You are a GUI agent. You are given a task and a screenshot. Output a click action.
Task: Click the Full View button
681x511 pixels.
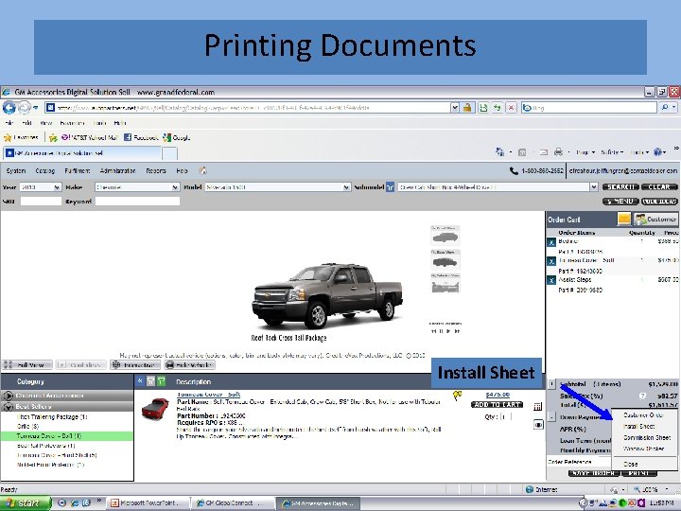(x=26, y=365)
